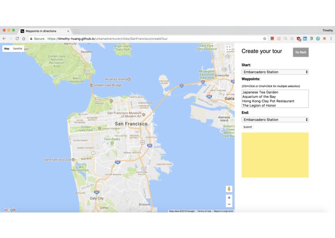
Task: Open the browser home page icon
Action: point(24,39)
